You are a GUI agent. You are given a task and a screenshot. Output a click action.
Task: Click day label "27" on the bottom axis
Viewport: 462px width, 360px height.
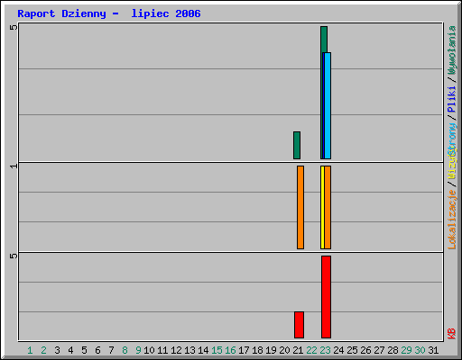[x=379, y=350]
